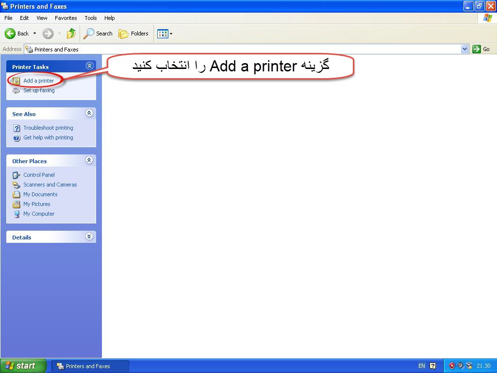Click the language bar help icon
497x373 pixels.
(433, 366)
